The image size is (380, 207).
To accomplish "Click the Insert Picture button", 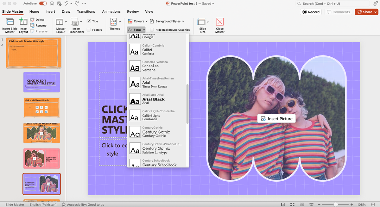I will click(x=276, y=119).
